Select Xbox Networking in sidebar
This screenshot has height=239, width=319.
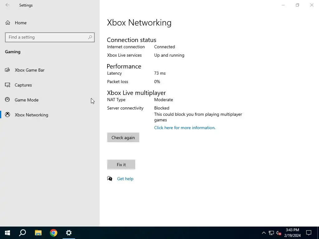(x=50, y=115)
